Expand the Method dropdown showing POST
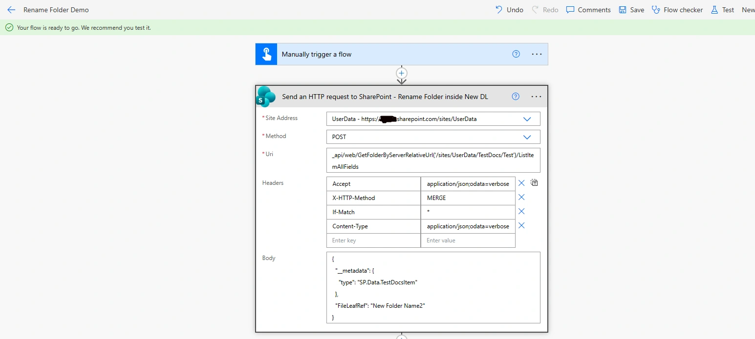 click(x=527, y=137)
